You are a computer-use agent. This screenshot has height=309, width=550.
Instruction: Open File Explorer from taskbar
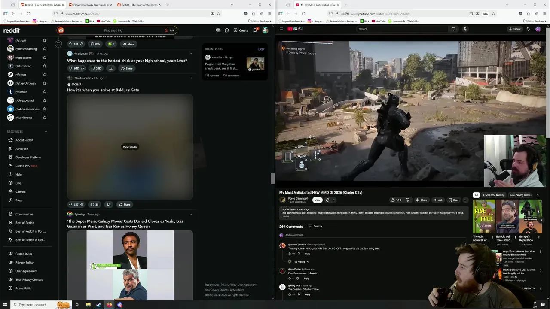coord(88,305)
